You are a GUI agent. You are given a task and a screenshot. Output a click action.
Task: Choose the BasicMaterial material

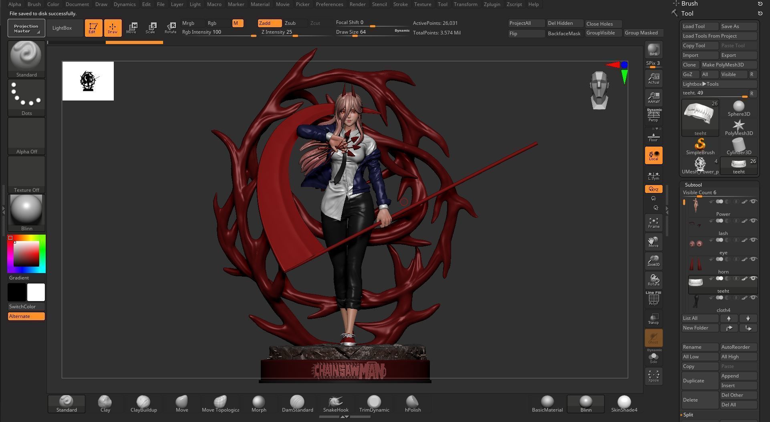click(x=547, y=404)
